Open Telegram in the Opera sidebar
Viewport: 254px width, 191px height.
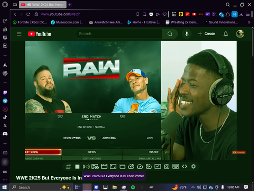[5, 101]
